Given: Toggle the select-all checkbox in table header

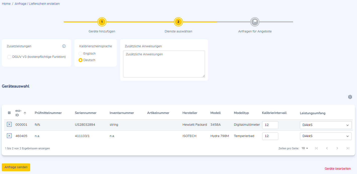Looking at the screenshot, I should click(9, 113).
